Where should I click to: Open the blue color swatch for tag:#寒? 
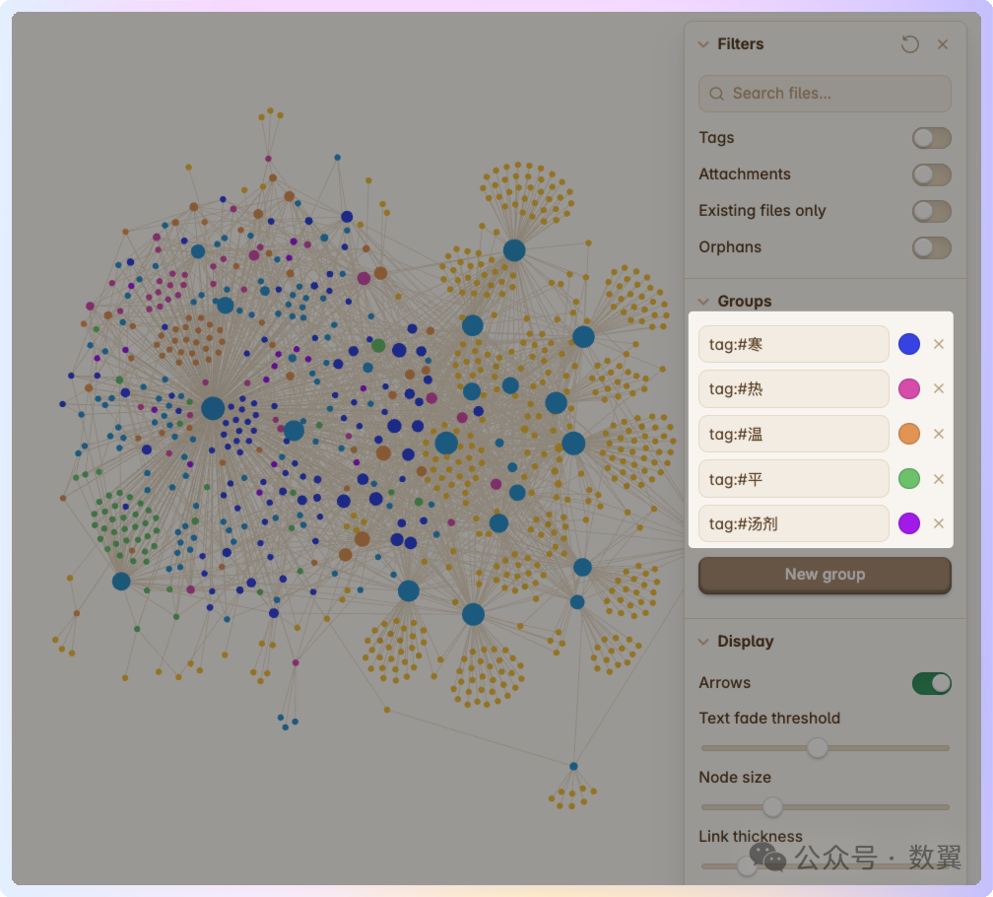pos(909,344)
